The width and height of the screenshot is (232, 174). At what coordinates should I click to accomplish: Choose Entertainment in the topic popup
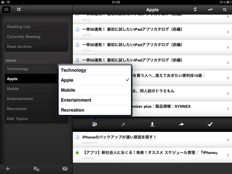coord(95,100)
